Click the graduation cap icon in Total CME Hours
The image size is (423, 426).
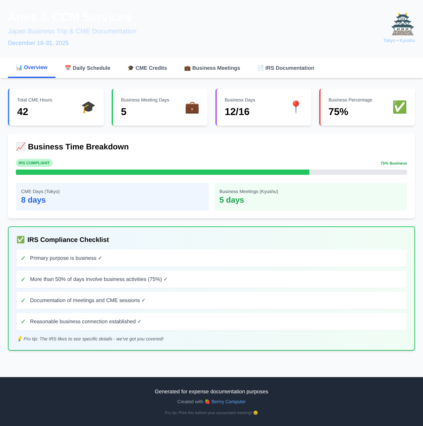88,107
